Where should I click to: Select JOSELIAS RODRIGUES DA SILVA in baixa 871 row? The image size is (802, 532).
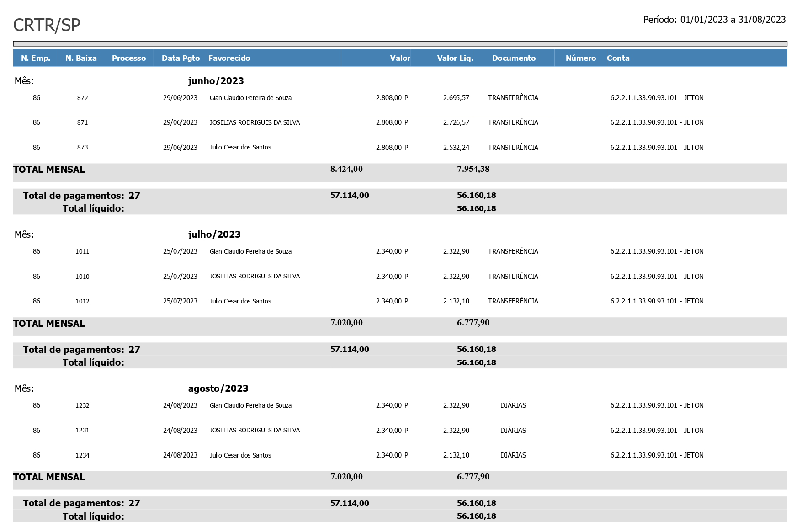(x=255, y=122)
